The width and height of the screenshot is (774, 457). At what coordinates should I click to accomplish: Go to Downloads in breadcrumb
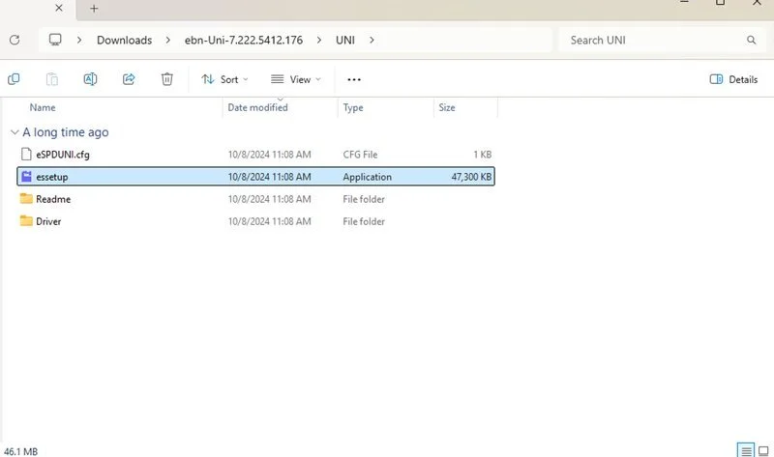point(125,40)
